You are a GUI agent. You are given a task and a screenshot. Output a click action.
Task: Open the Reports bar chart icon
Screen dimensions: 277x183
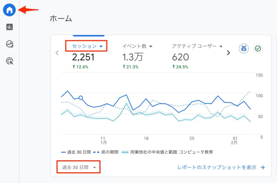click(9, 27)
